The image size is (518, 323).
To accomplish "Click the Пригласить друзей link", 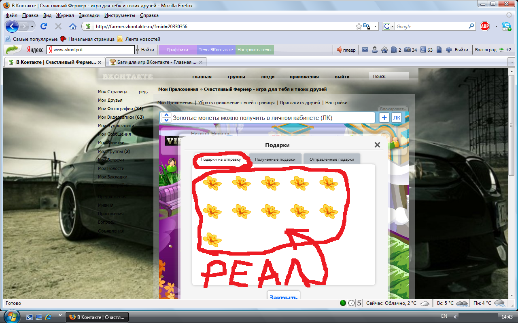I will pos(300,103).
